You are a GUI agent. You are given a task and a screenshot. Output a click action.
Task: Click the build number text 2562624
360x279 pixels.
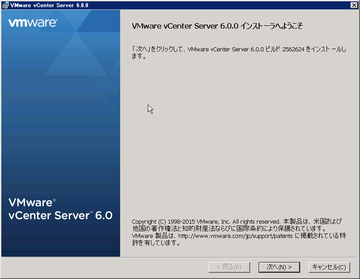pyautogui.click(x=293, y=50)
